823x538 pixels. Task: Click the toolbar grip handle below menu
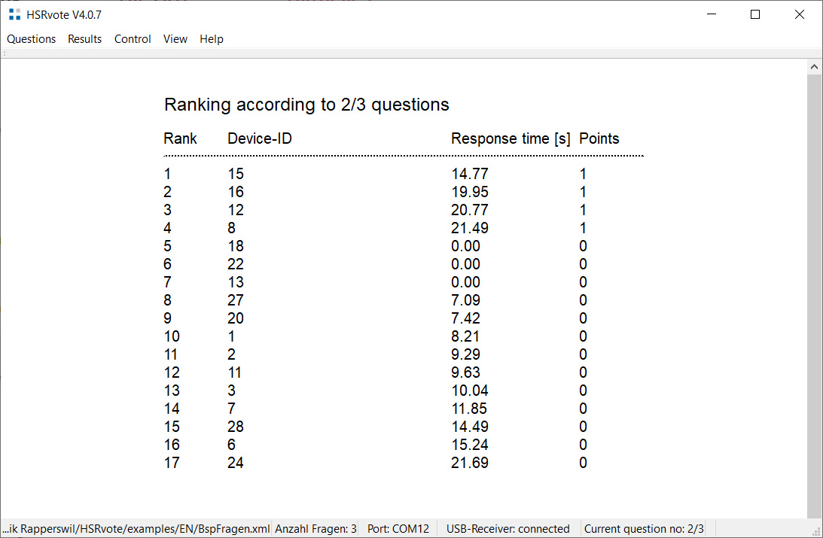click(x=5, y=54)
